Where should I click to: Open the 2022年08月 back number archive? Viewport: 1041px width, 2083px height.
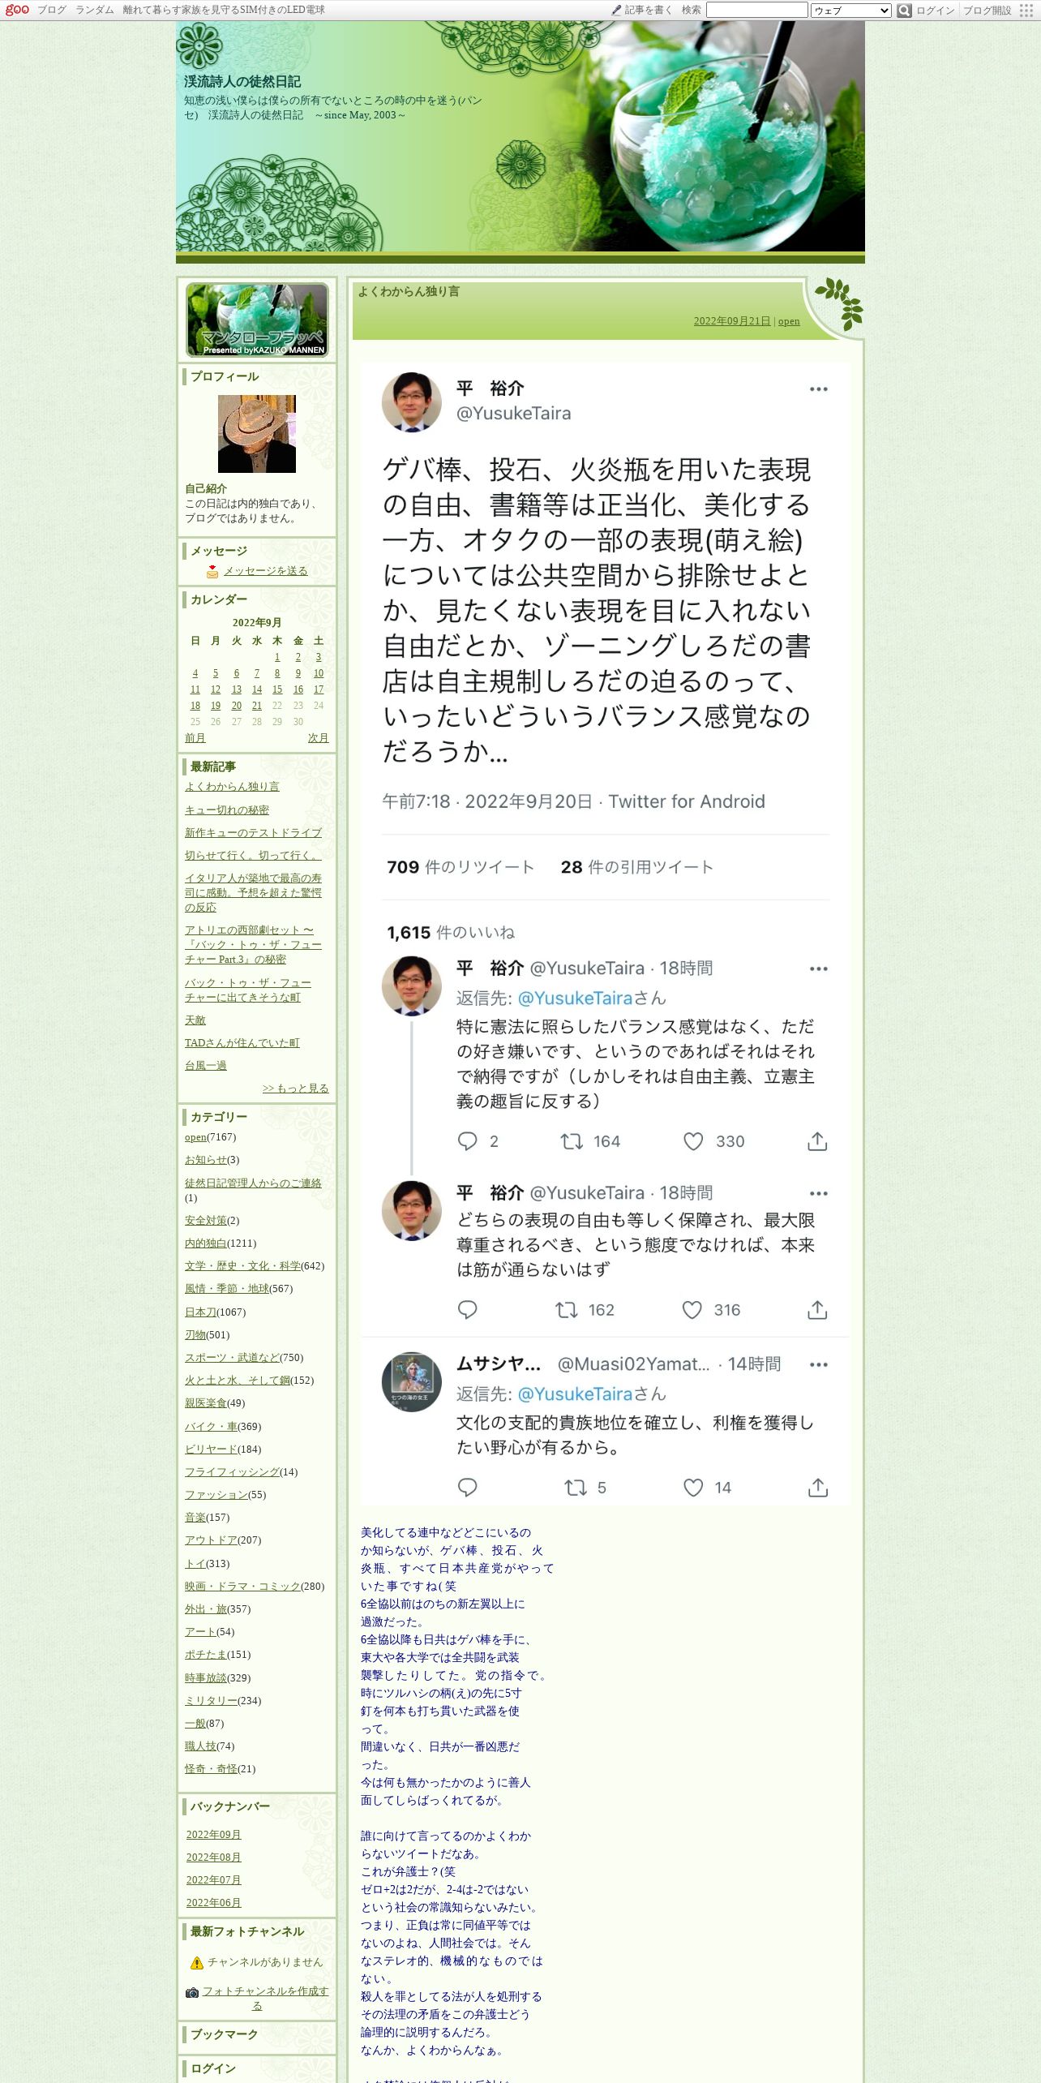213,1857
